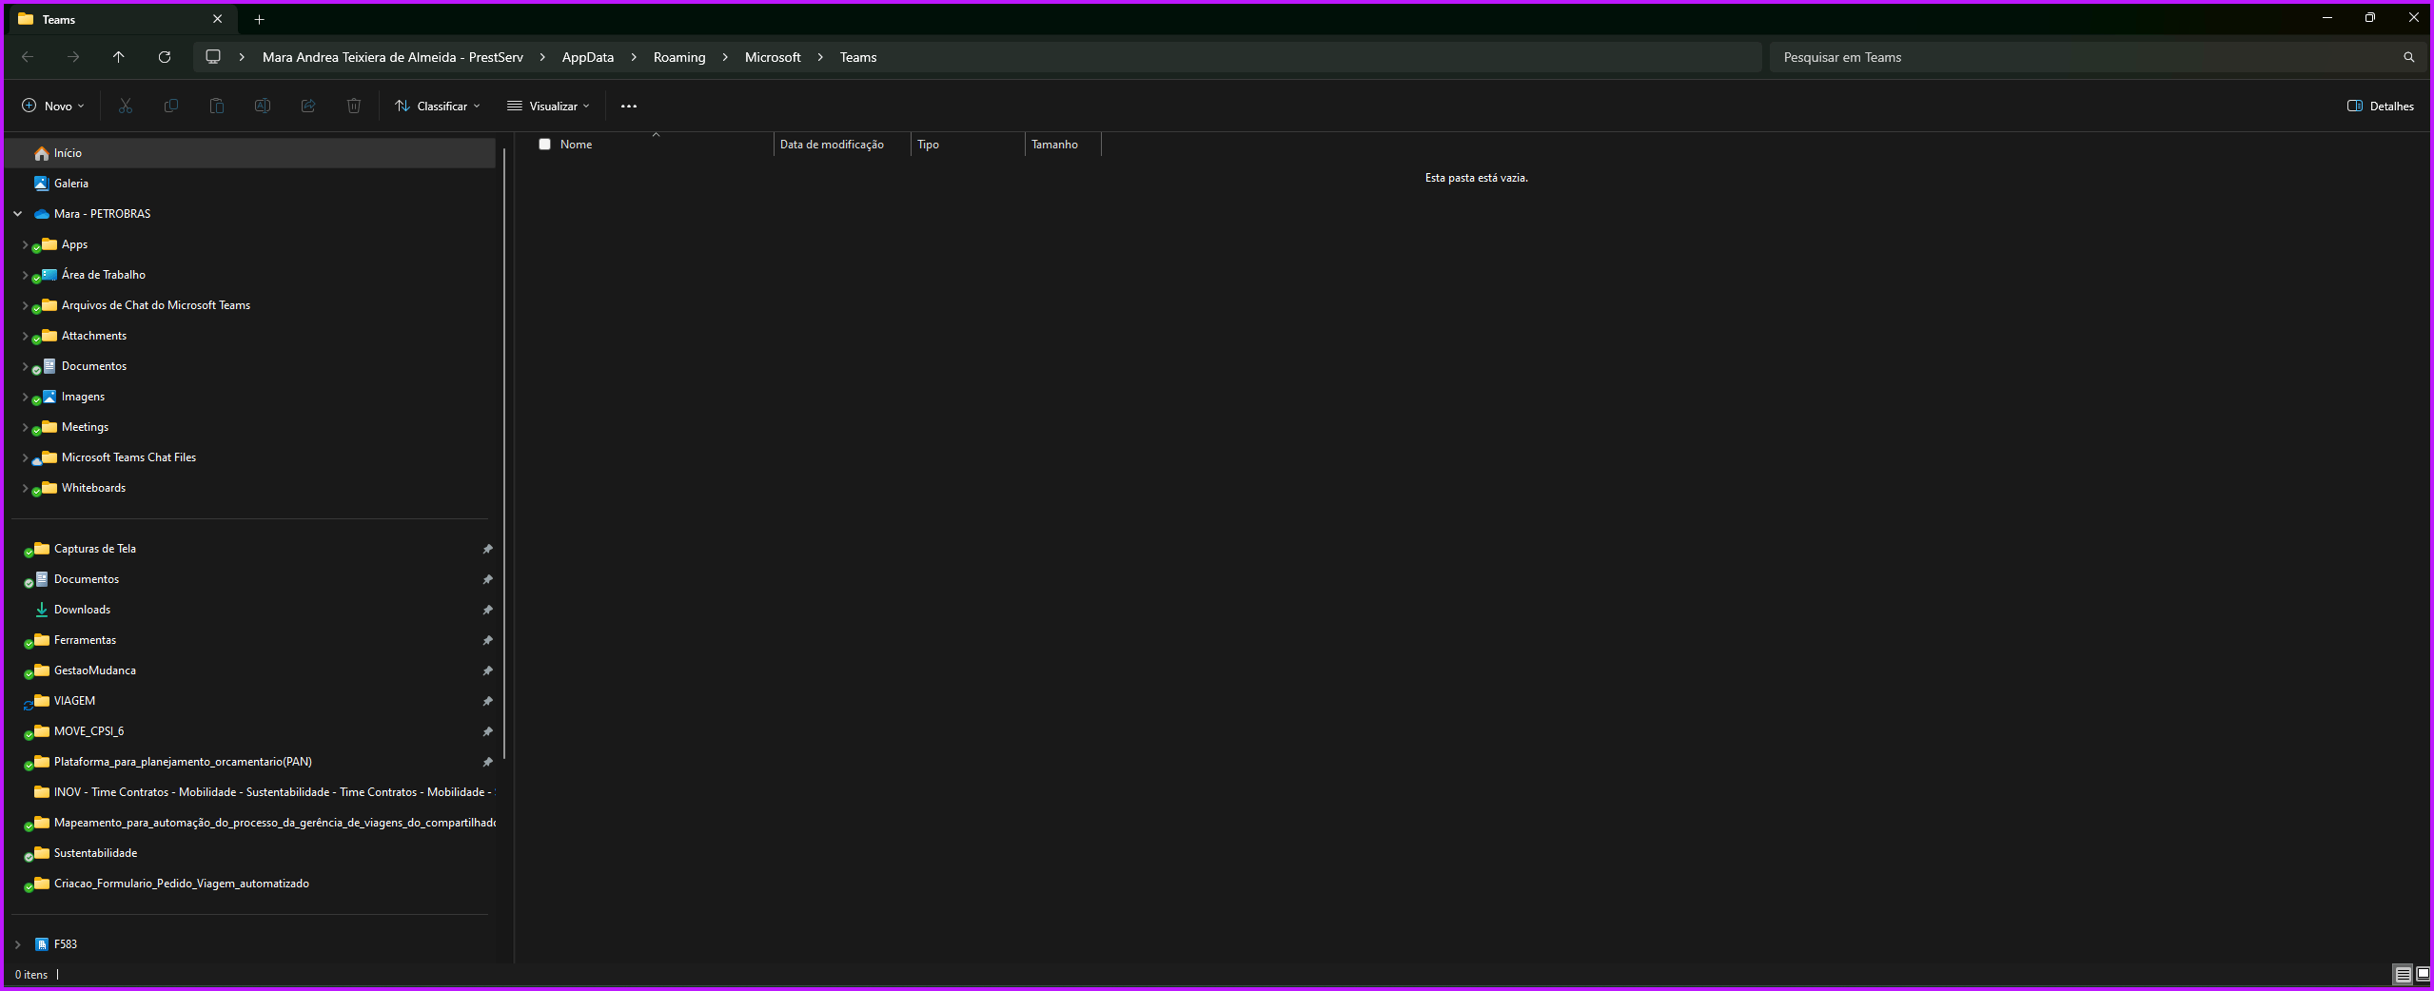Image resolution: width=2434 pixels, height=991 pixels.
Task: Click the Mara Andrea Teixiera breadcrumb segment
Action: pyautogui.click(x=393, y=57)
